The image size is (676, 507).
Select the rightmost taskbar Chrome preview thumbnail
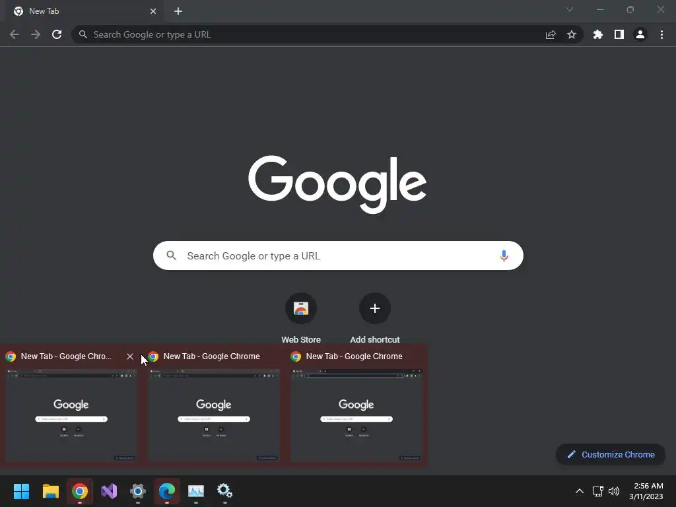[x=356, y=415]
